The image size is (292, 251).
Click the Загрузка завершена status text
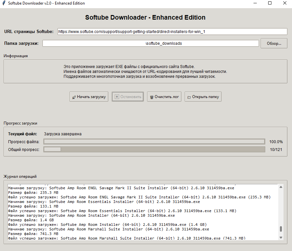(63, 134)
